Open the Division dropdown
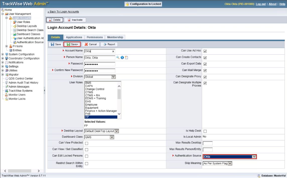 point(113,77)
